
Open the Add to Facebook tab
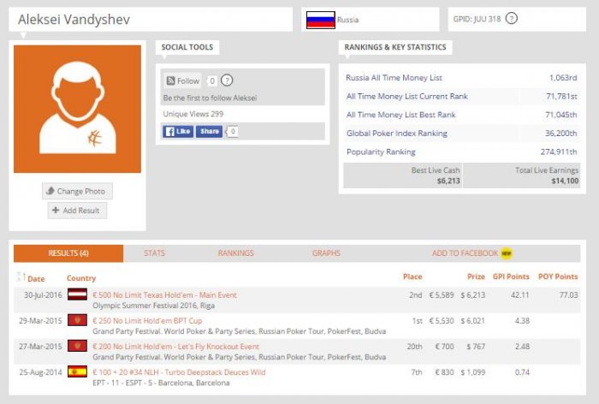pos(465,253)
